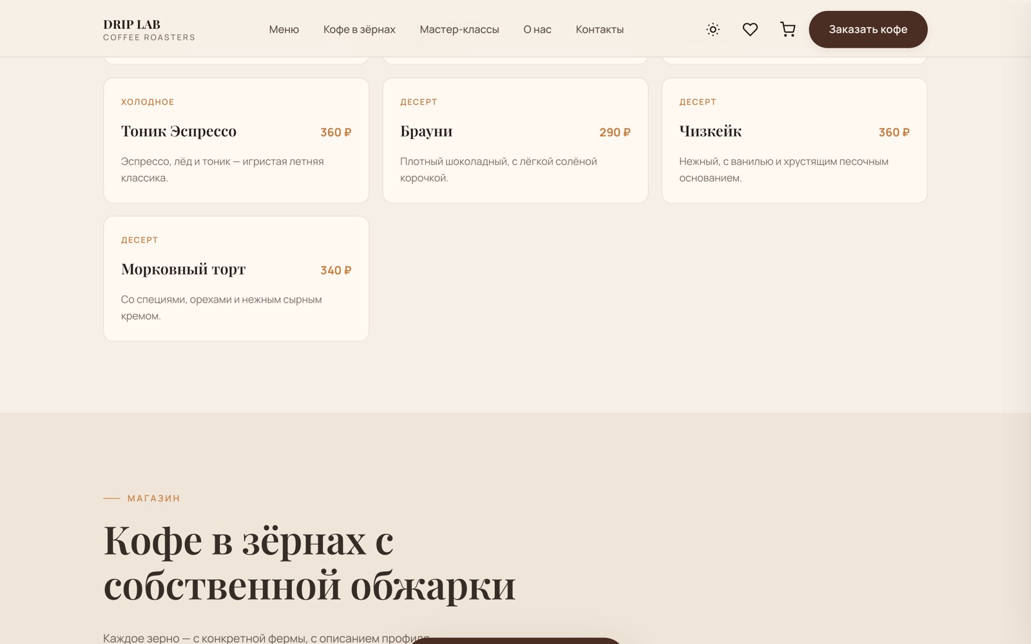Select the Тоник Эспрессо card title

pyautogui.click(x=178, y=131)
